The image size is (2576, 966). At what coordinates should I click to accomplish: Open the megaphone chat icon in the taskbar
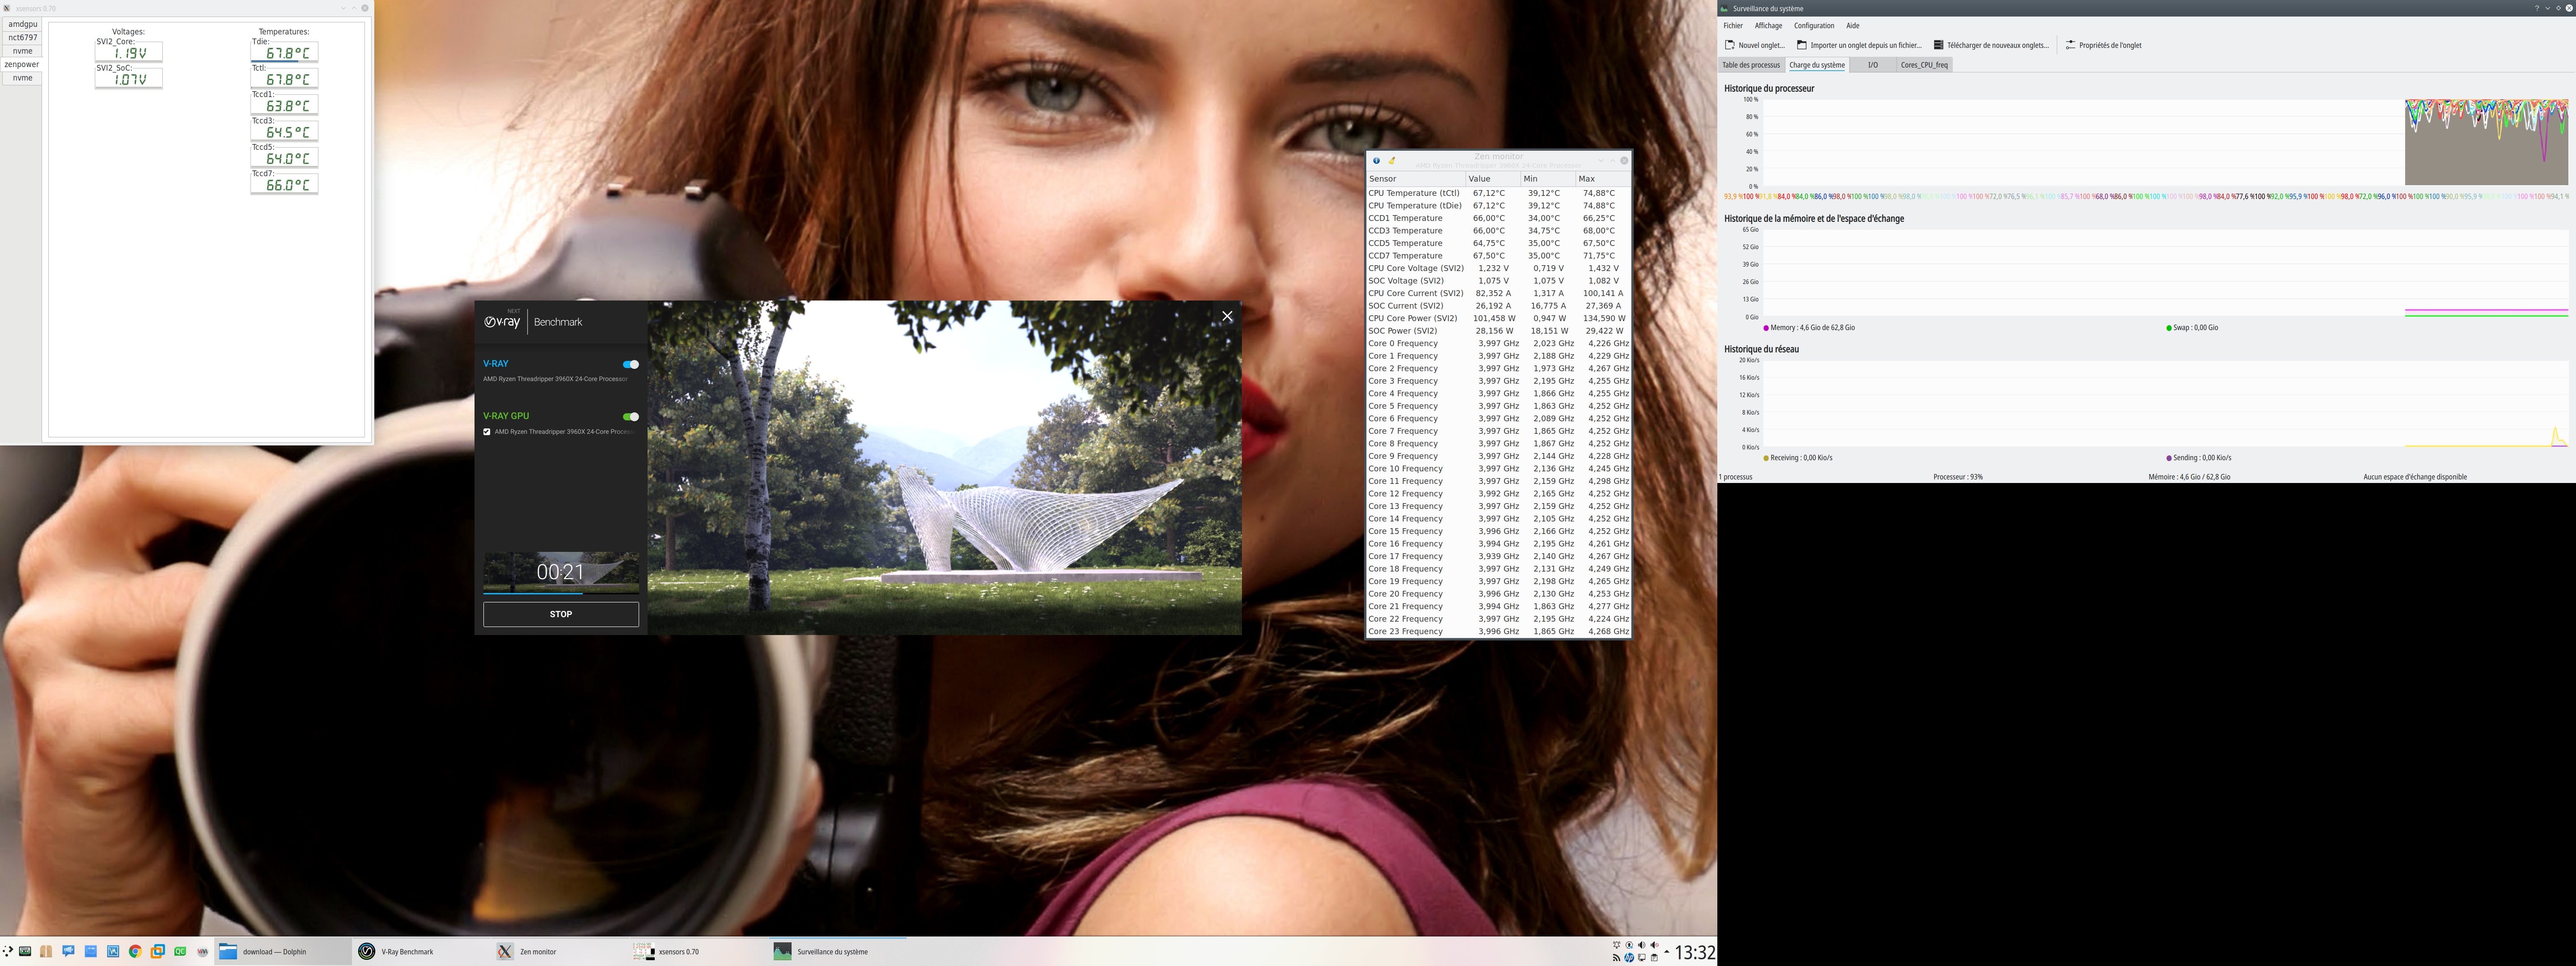[68, 951]
